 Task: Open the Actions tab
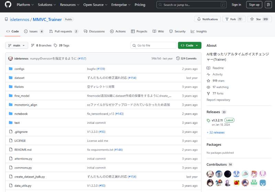coord(118,31)
